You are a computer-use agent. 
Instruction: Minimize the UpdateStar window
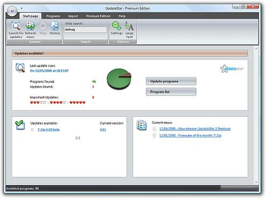236,7
